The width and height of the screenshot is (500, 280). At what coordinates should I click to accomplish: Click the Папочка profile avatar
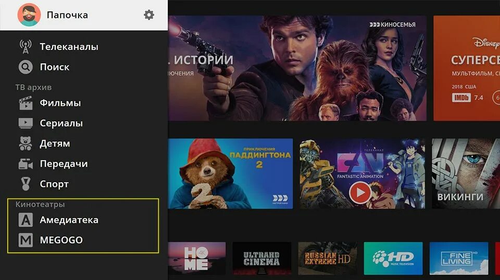(x=29, y=15)
